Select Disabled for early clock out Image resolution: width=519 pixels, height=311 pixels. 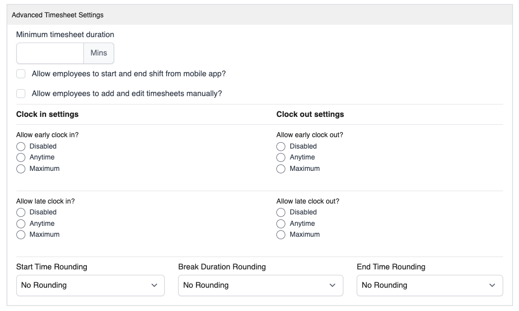click(x=281, y=147)
